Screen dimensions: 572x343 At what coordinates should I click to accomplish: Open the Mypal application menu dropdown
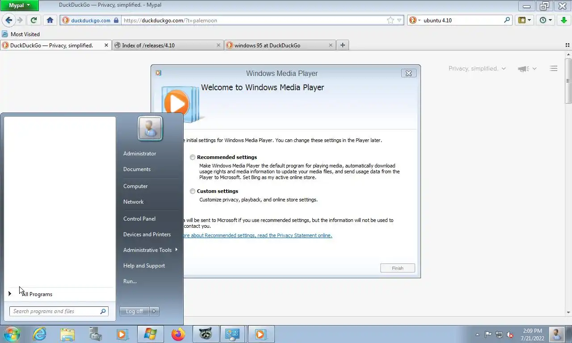pyautogui.click(x=19, y=5)
